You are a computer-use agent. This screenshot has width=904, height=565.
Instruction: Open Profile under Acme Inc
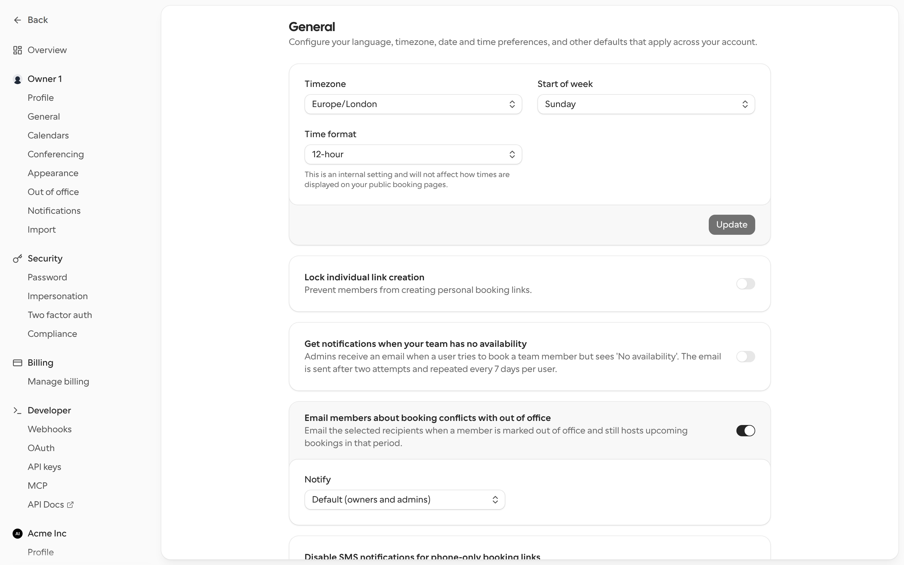[x=41, y=552]
